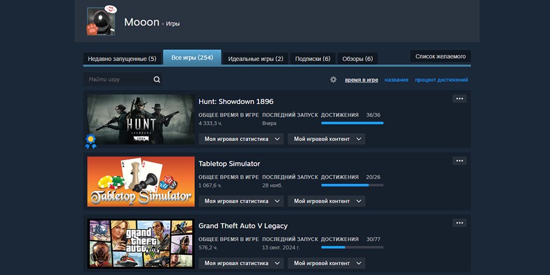Select the 'Все игры (254)' tab
Image resolution: width=550 pixels, height=275 pixels.
193,57
